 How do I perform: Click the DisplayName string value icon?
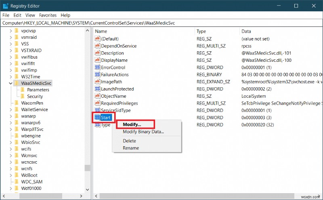97,60
